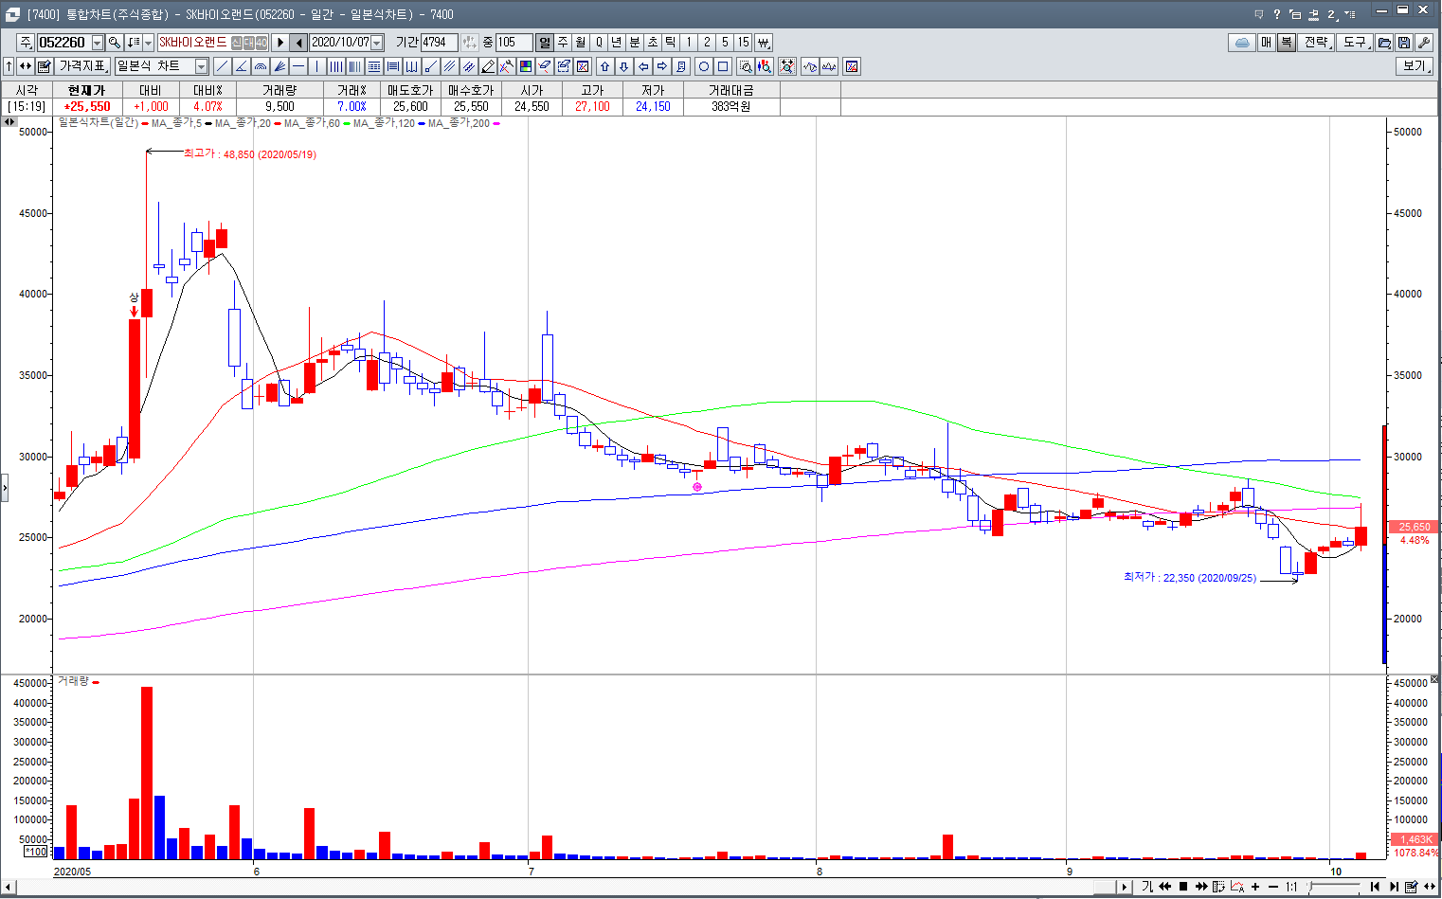The image size is (1442, 899).
Task: Open the date 2020/10/07 dropdown
Action: 377,43
